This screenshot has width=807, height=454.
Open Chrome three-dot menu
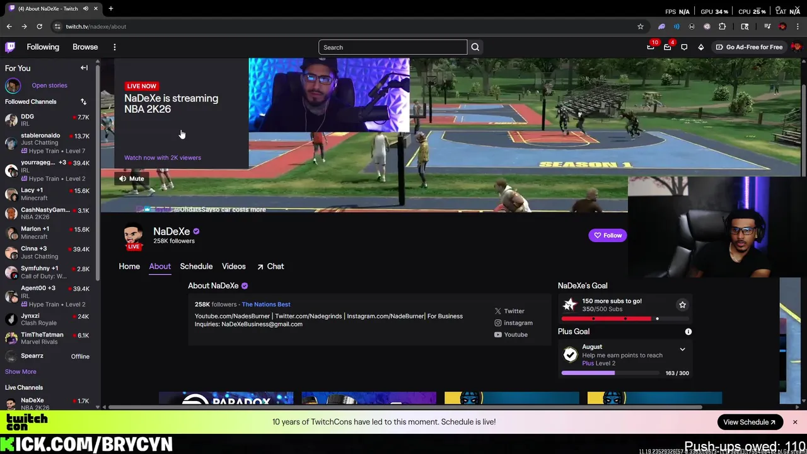pos(798,26)
